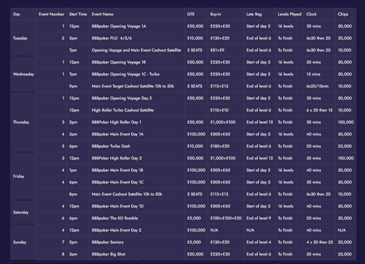This screenshot has height=264, width=365.
Task: Click the Late Reg column header
Action: (254, 14)
